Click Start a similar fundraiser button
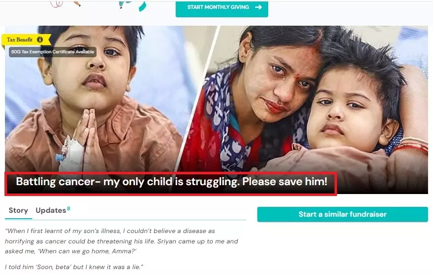Screen dimensions: 433x275 coord(342,214)
